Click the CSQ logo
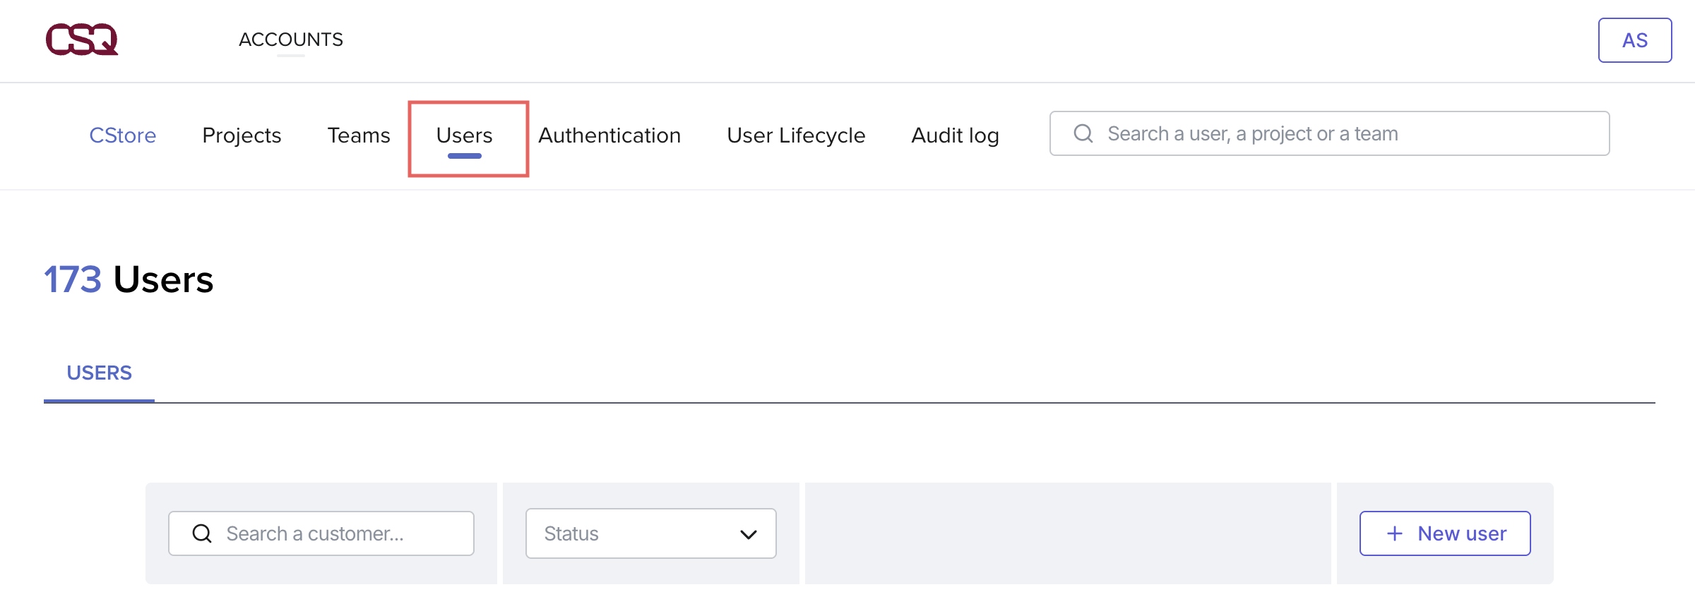Viewport: 1695px width, 604px height. point(82,40)
